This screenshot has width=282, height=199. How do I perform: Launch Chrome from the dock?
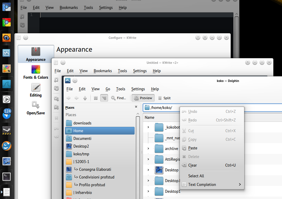[7, 22]
